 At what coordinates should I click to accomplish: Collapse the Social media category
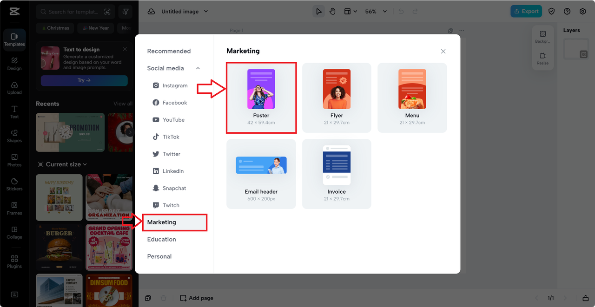[x=198, y=68]
